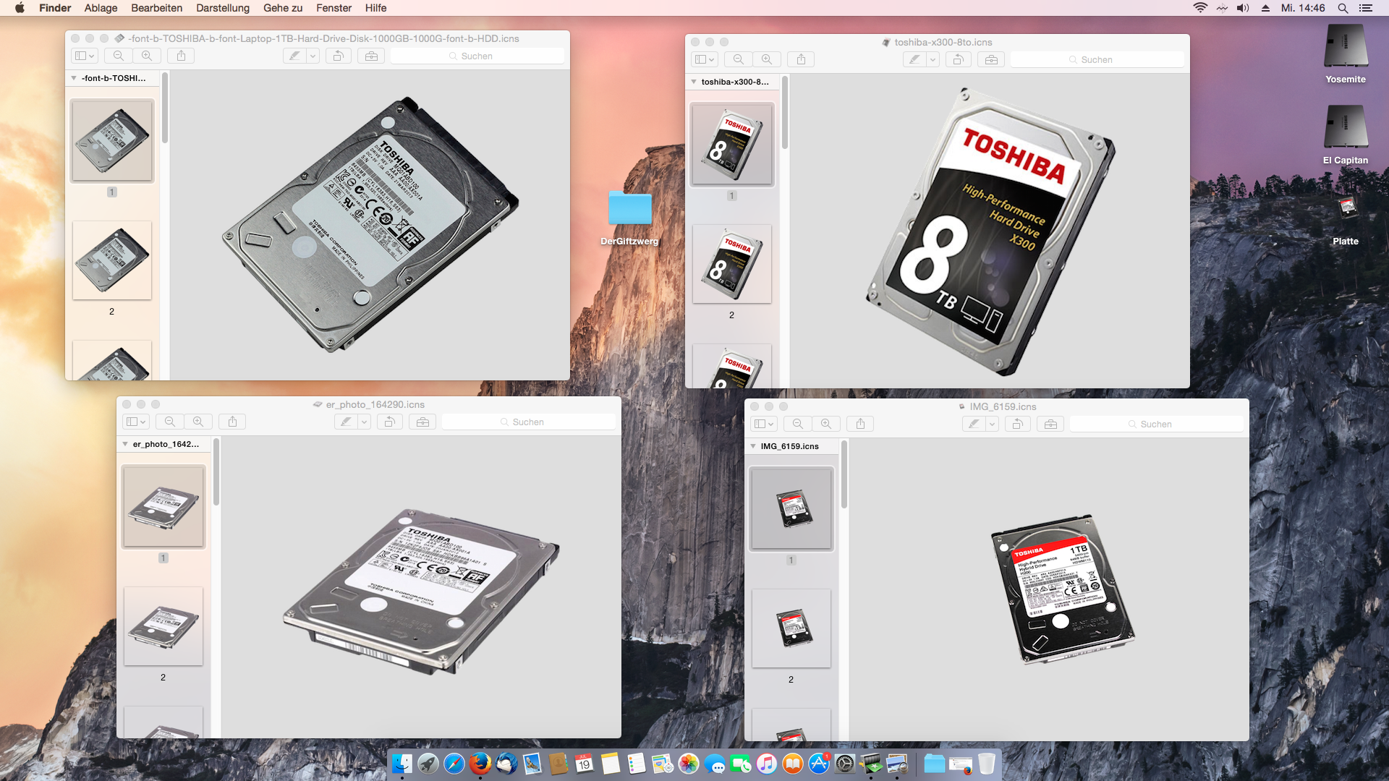Zoom out in the er_photo_164290.icns window
This screenshot has height=781, width=1389.
click(169, 422)
